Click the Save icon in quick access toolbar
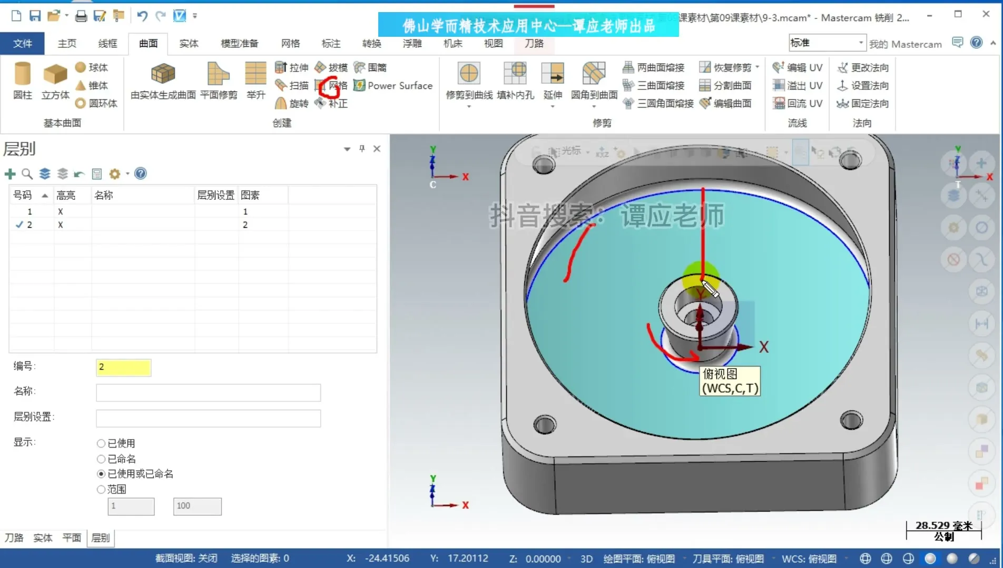The width and height of the screenshot is (1003, 568). pyautogui.click(x=35, y=16)
